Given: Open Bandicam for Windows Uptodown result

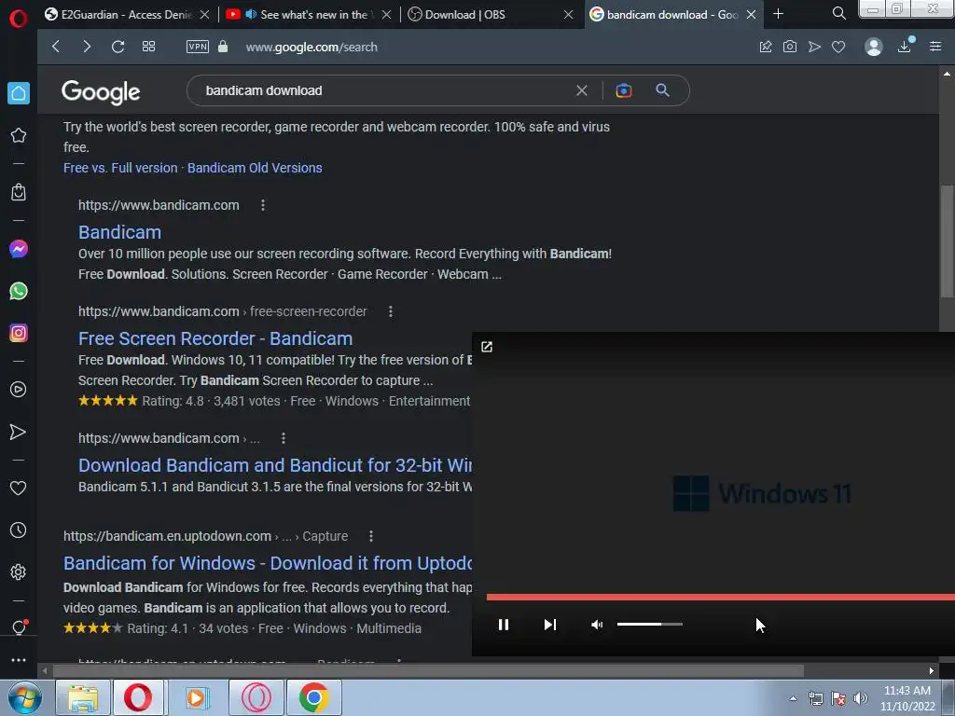Looking at the screenshot, I should click(268, 563).
